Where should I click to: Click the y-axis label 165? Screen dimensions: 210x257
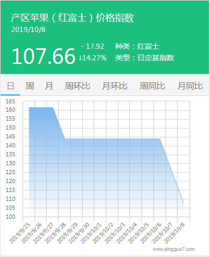[x=10, y=101]
